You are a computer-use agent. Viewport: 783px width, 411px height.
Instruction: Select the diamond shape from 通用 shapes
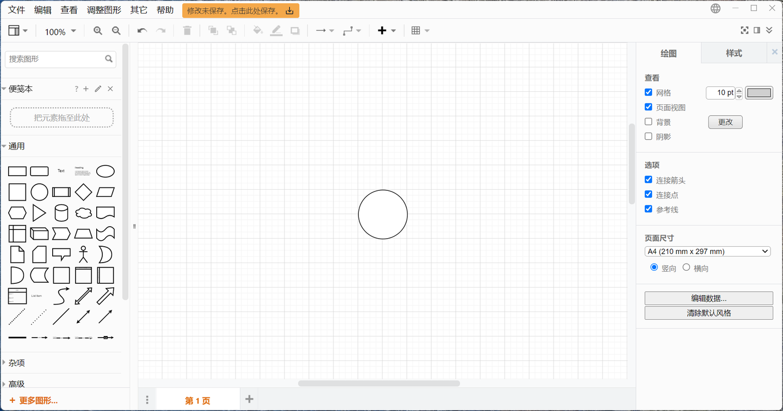[83, 192]
